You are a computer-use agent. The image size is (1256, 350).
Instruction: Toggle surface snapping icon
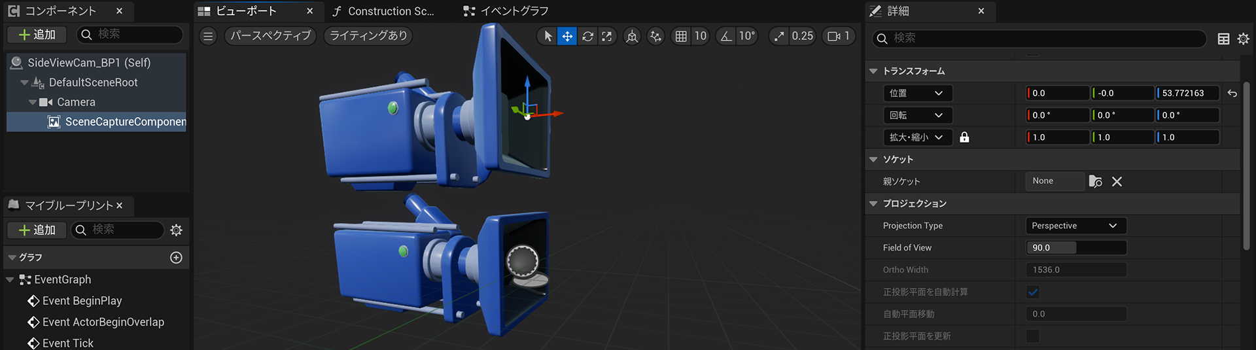point(655,36)
